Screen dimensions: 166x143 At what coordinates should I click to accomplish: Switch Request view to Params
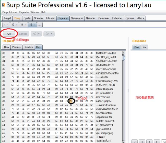(16, 47)
